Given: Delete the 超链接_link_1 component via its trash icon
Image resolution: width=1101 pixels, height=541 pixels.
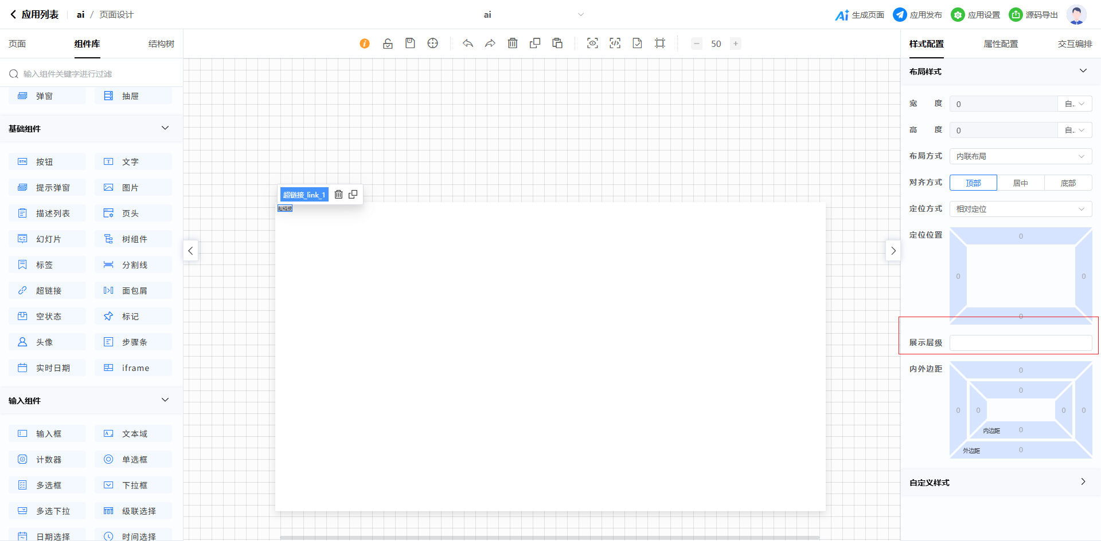Looking at the screenshot, I should [x=339, y=195].
